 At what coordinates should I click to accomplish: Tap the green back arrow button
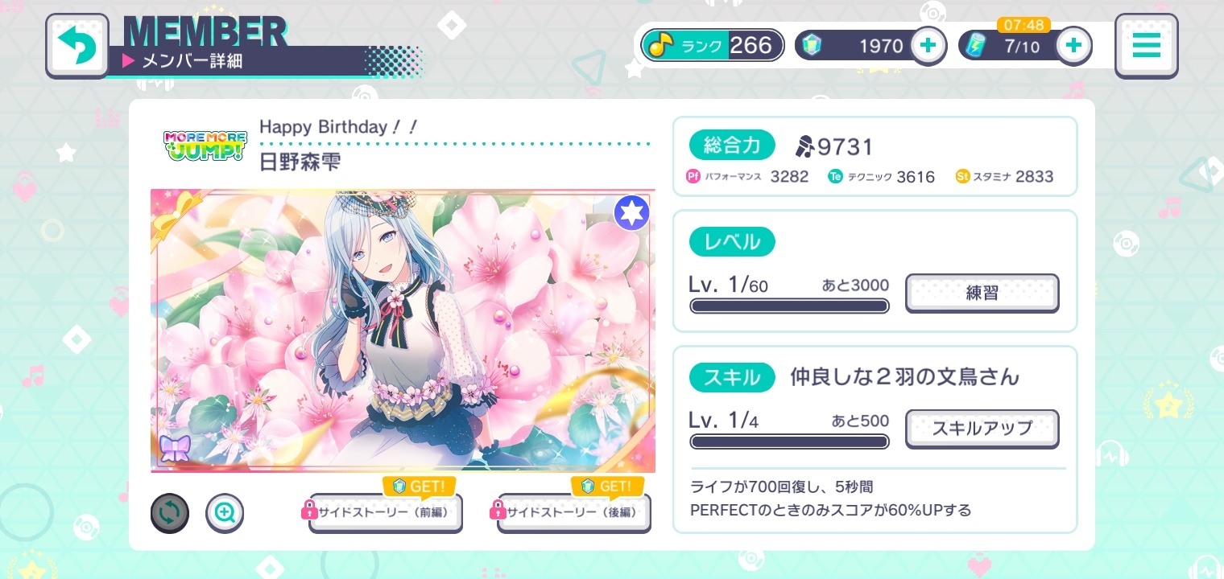click(x=77, y=46)
